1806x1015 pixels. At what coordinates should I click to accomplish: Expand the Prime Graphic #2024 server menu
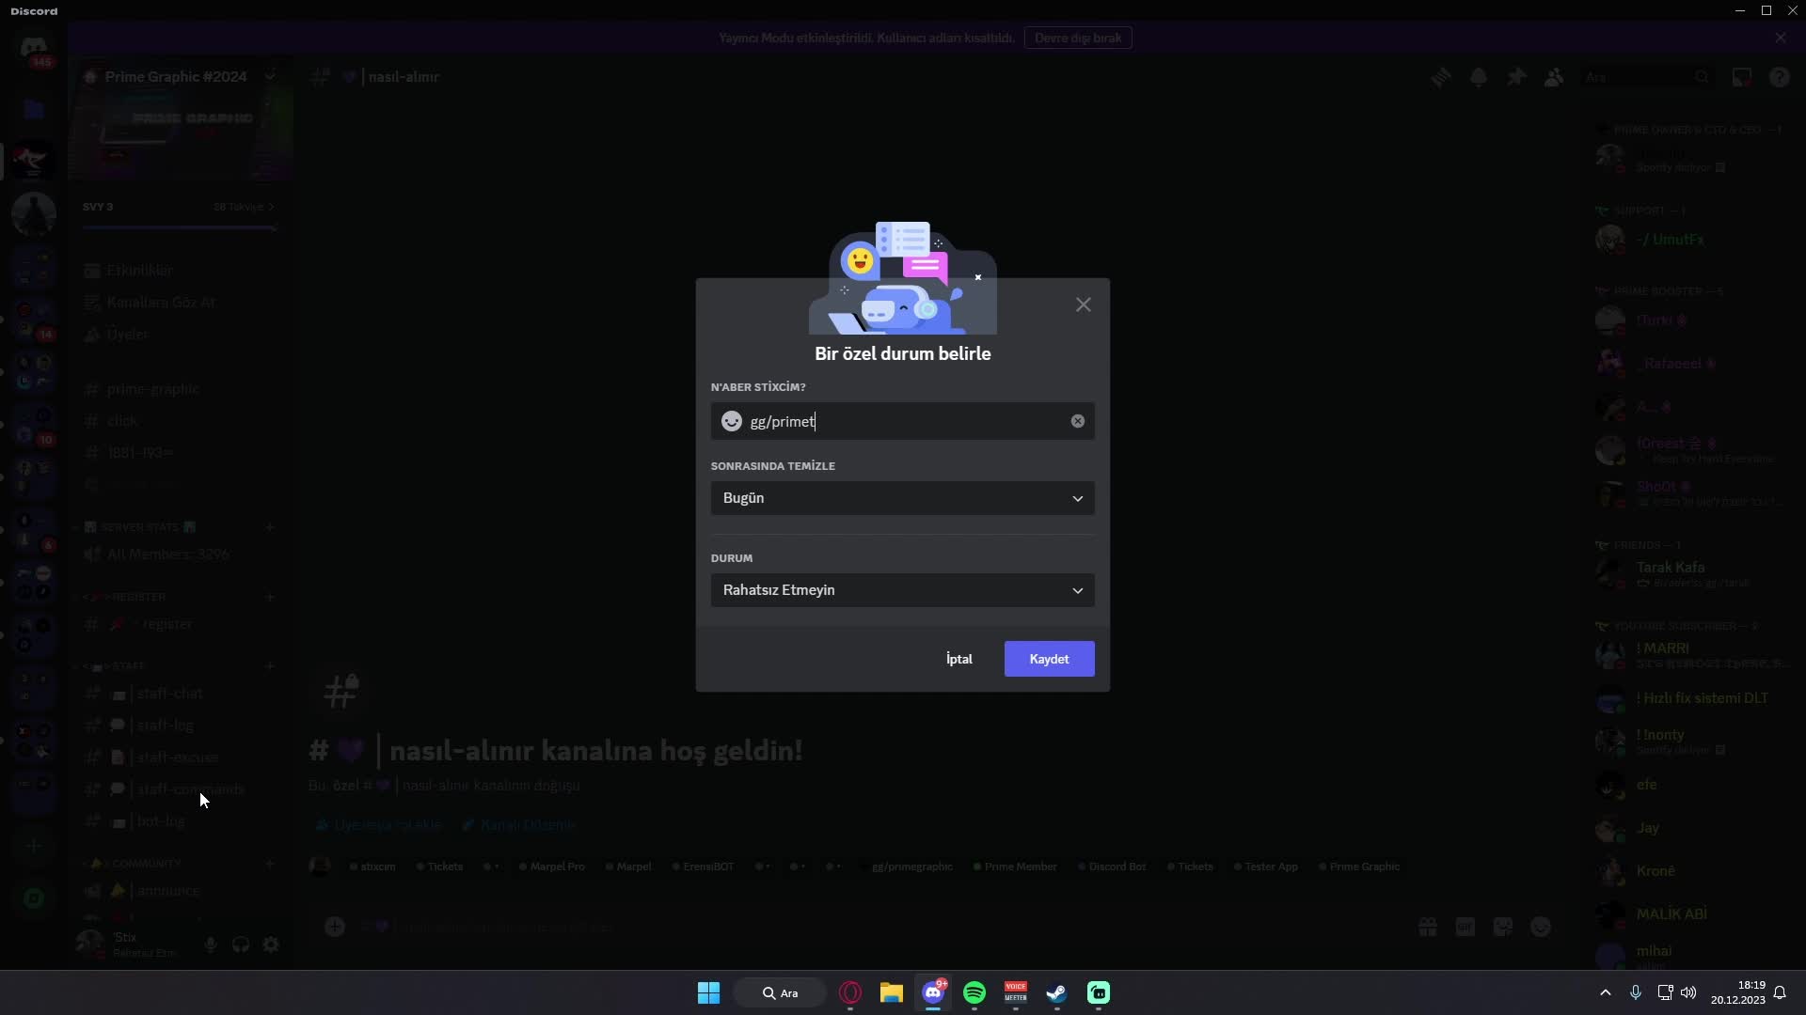271,76
